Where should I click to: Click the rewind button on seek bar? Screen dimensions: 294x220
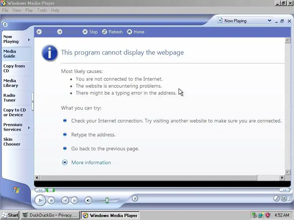[x=40, y=190]
